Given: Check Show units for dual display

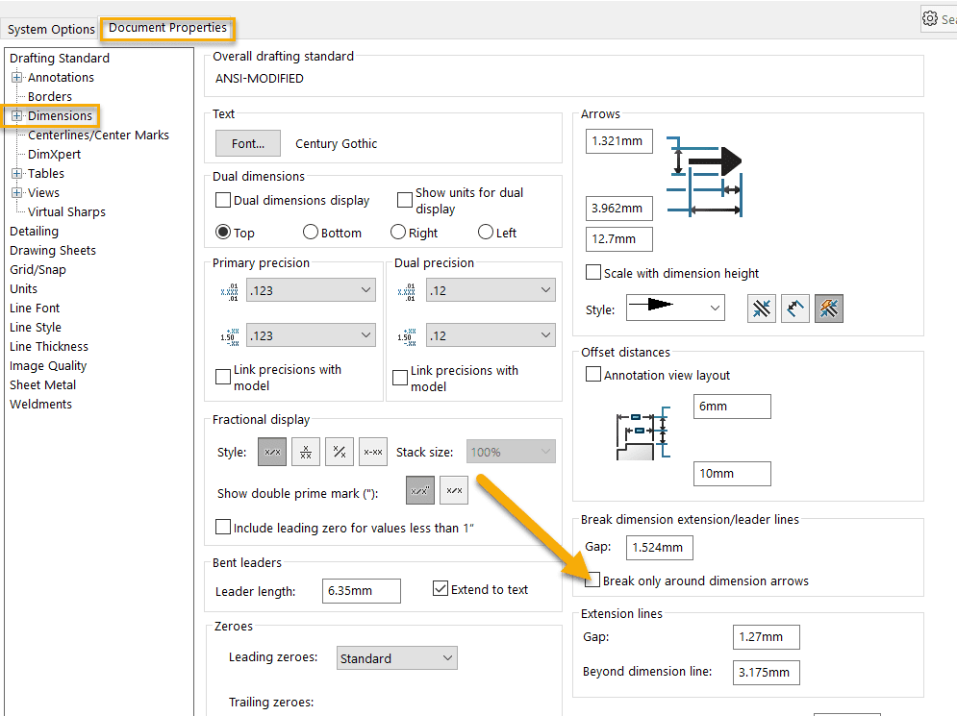Looking at the screenshot, I should [405, 200].
